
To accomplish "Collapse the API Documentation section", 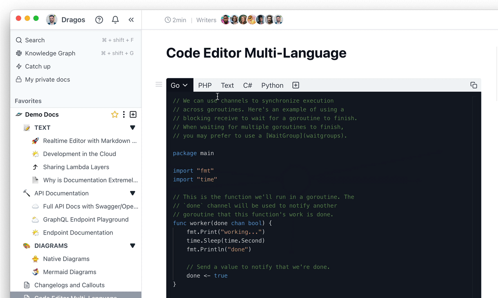I will point(133,193).
